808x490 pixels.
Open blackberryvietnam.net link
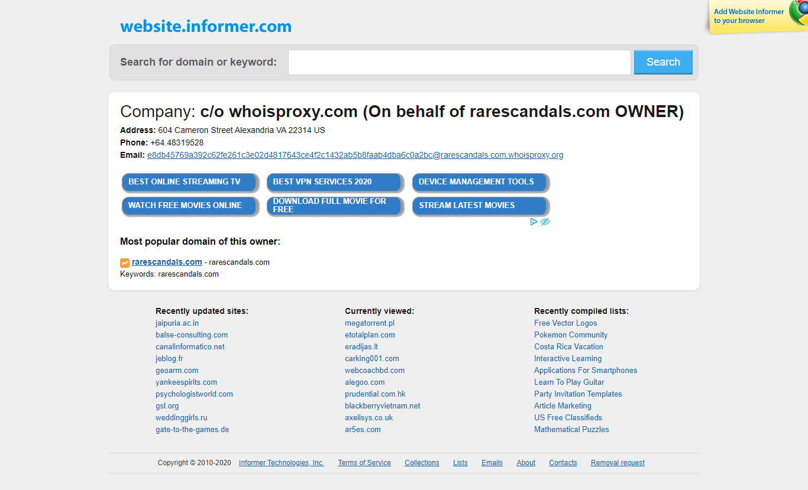383,406
